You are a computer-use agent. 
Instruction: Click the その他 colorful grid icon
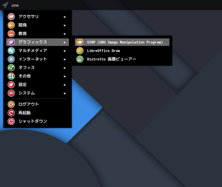tap(11, 76)
